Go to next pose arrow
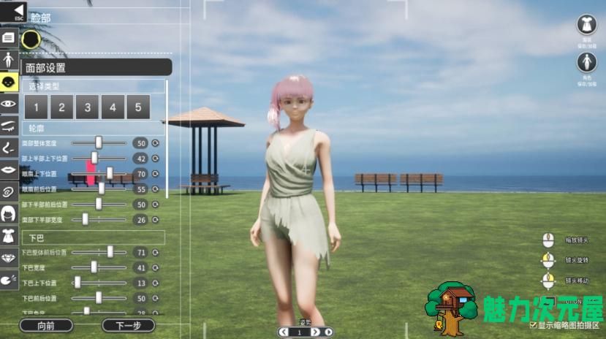 coord(315,332)
